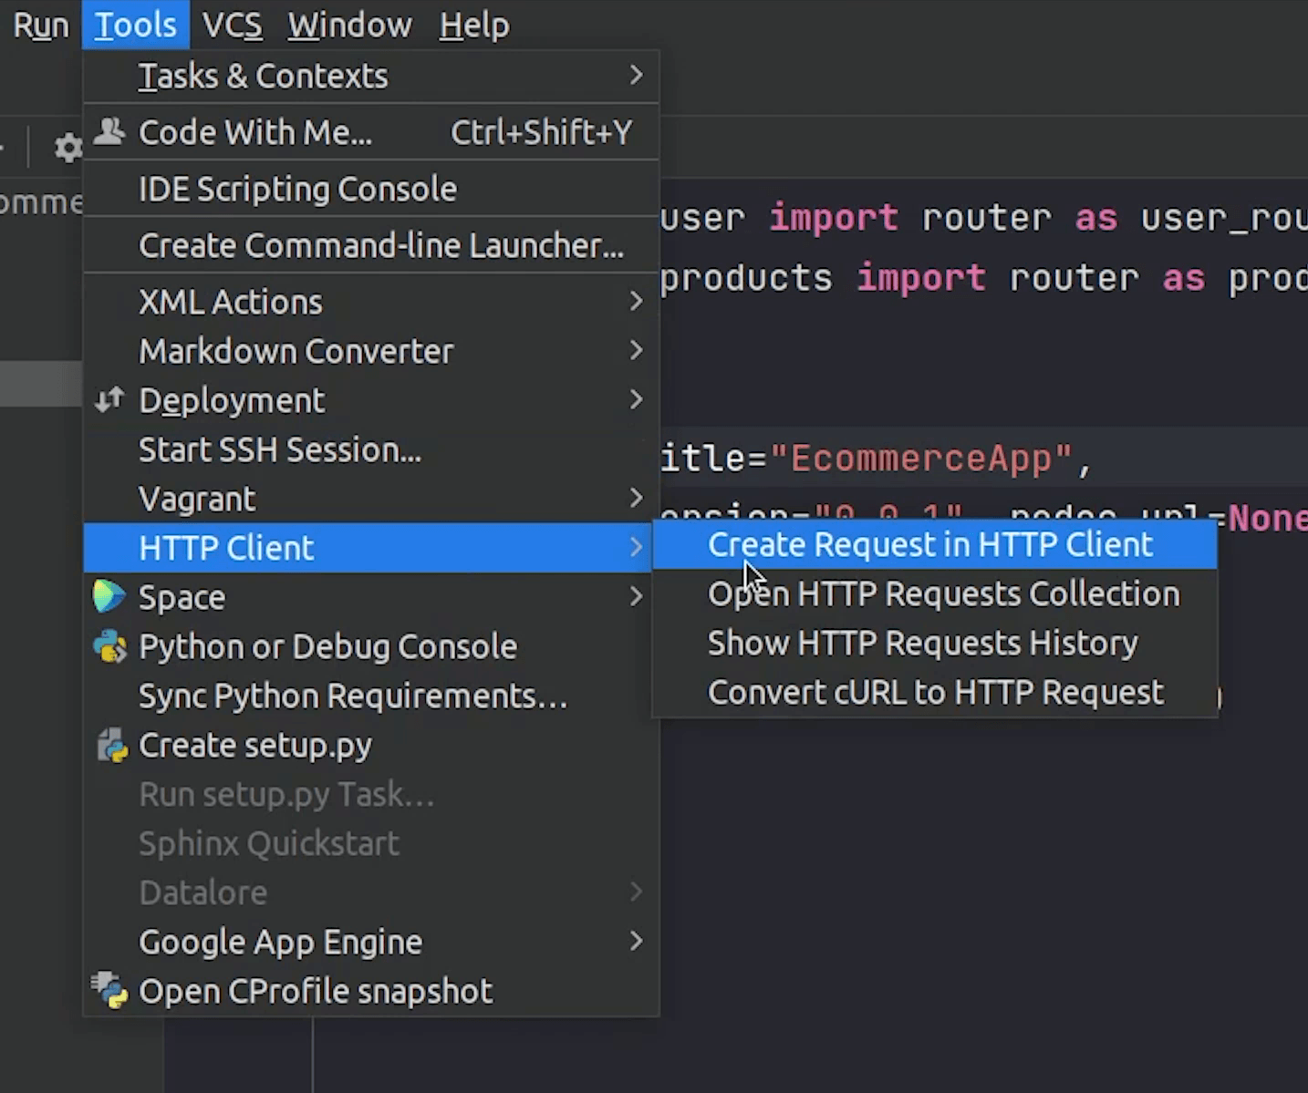The width and height of the screenshot is (1308, 1093).
Task: Select Create Request in HTTP Client
Action: [930, 545]
